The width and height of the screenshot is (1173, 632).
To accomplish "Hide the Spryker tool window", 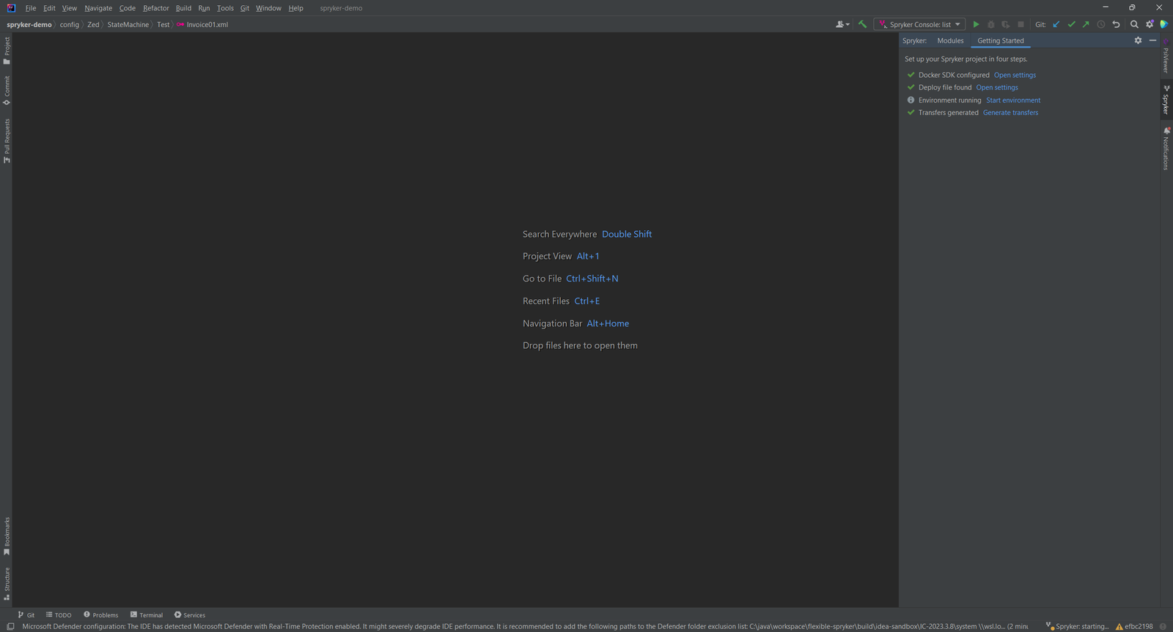I will tap(1152, 40).
